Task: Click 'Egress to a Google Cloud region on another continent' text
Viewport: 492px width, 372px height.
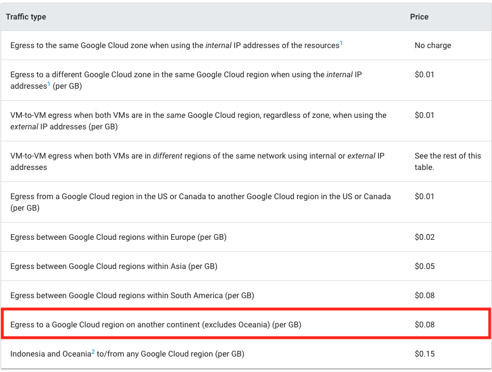Action: pos(156,324)
